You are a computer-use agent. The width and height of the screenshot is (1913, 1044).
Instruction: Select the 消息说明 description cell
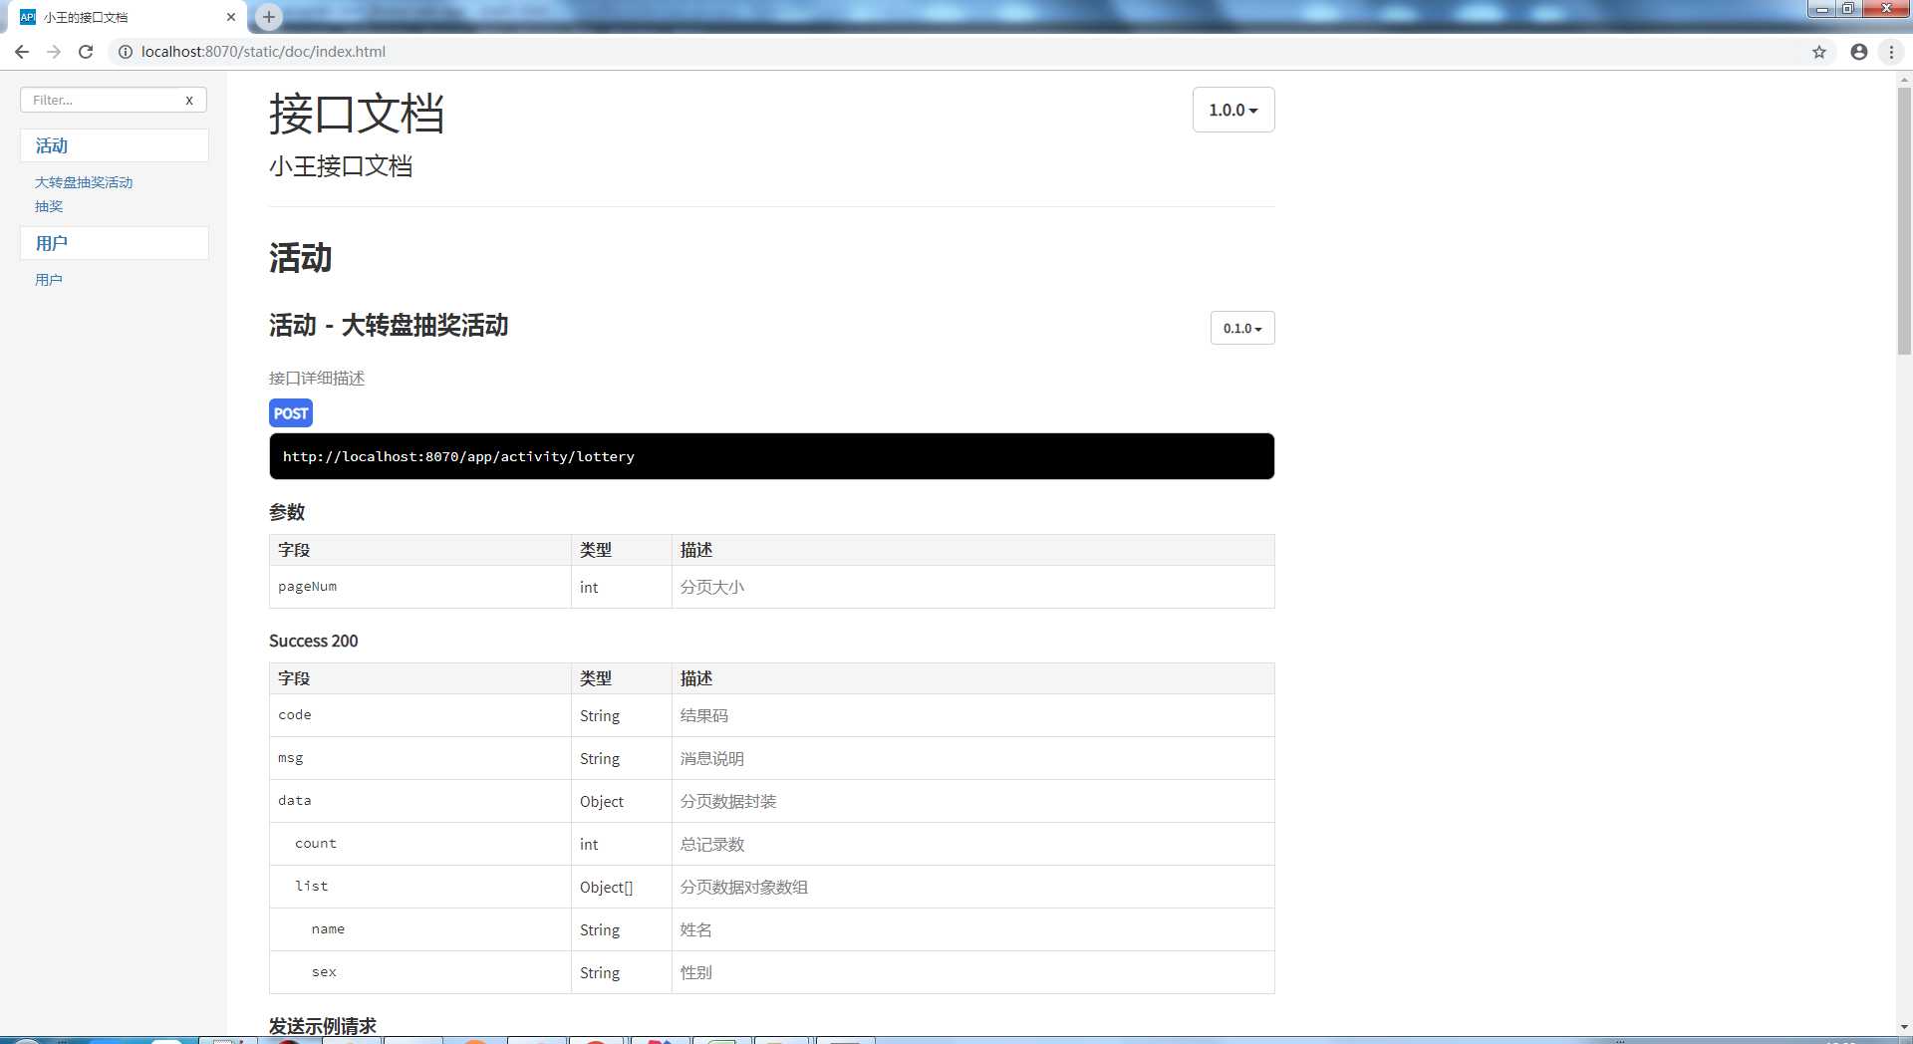pos(972,758)
